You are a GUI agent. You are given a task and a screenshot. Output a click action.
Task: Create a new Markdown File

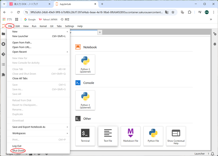130,136
